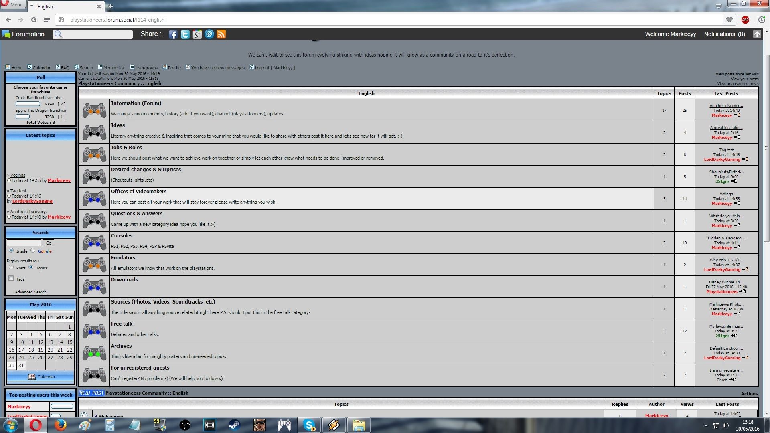Select Inside search radio button
This screenshot has width=770, height=433.
(11, 250)
